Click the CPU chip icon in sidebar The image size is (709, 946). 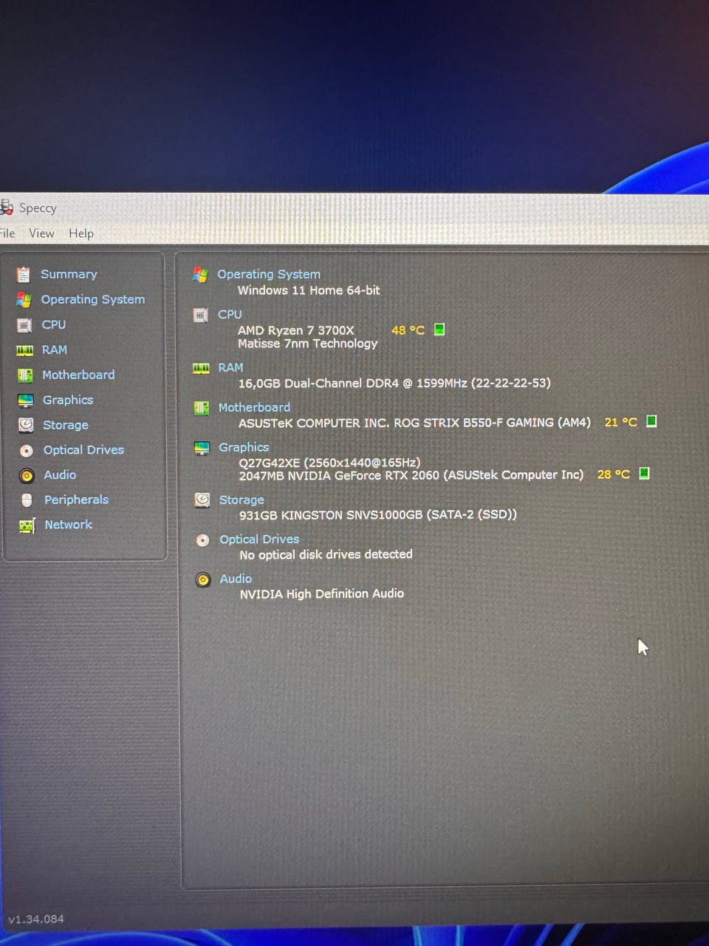(x=24, y=325)
